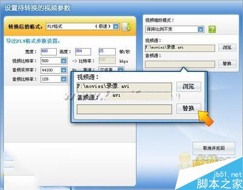Click the 设置待转换的视频参数 title text
This screenshot has width=243, height=190.
click(x=37, y=8)
